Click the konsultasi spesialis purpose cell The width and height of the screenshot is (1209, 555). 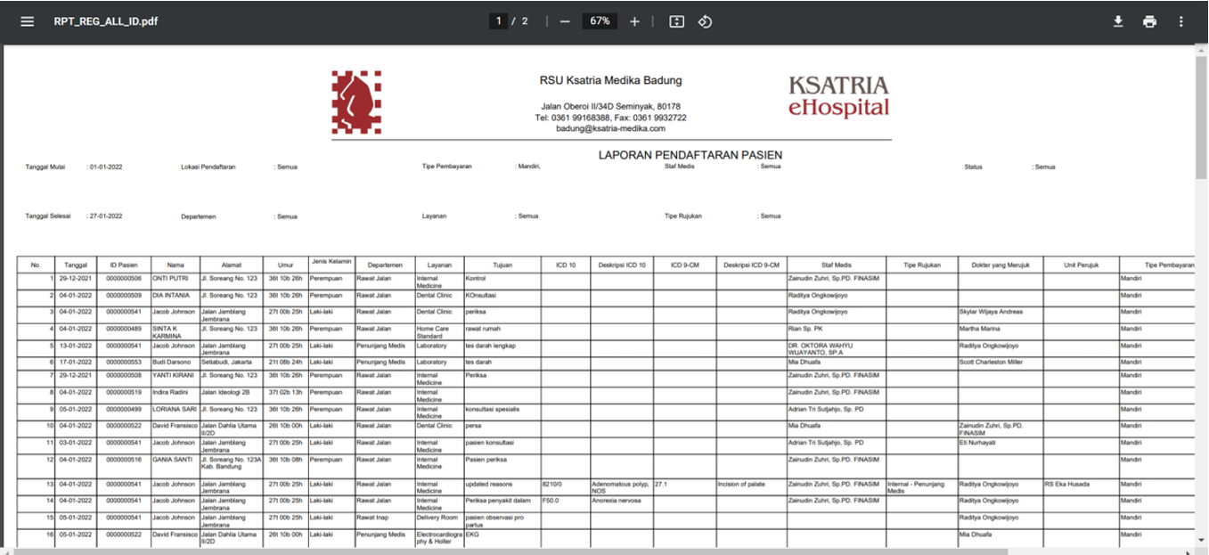coord(493,409)
